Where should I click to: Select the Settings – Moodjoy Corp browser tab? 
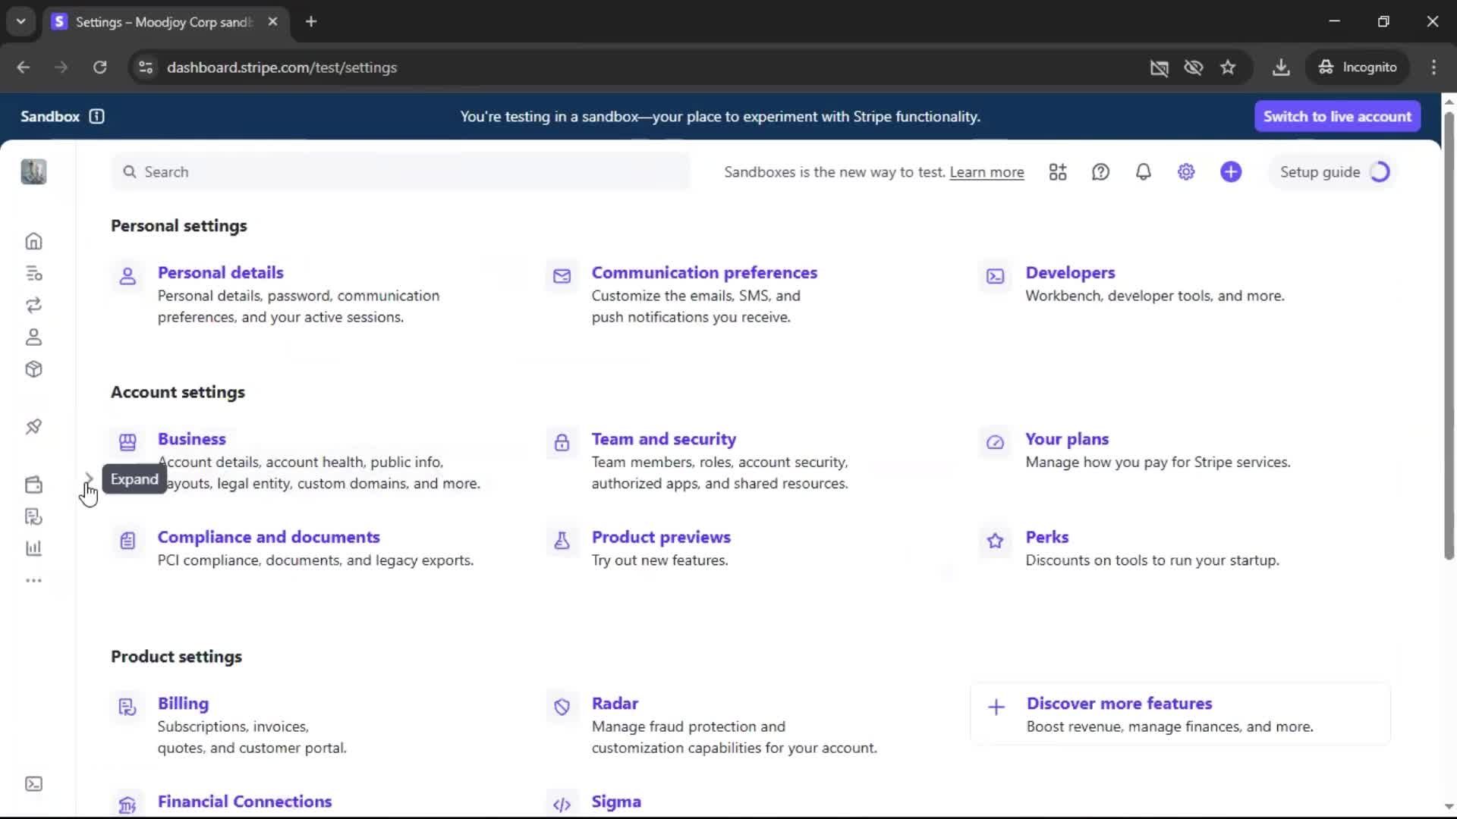click(x=163, y=22)
